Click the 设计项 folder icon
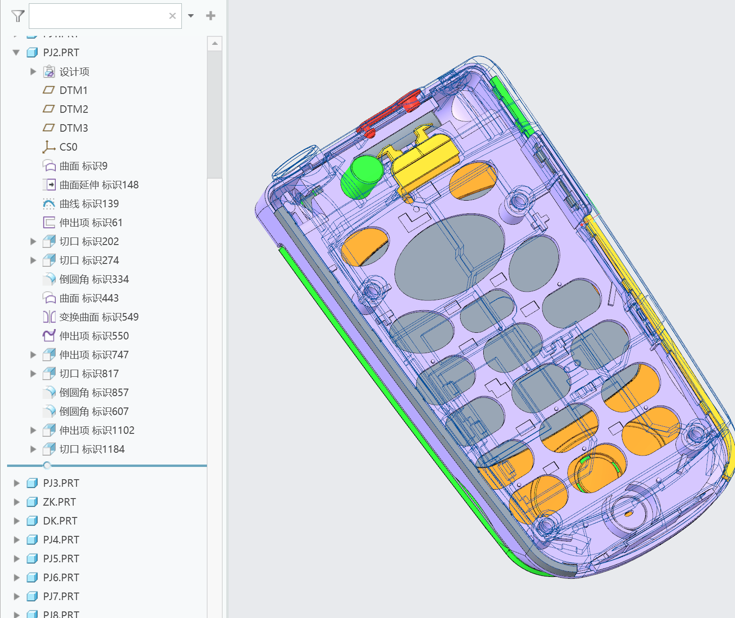 tap(49, 72)
